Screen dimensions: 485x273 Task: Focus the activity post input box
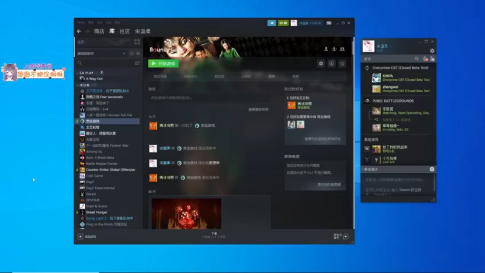click(x=208, y=98)
